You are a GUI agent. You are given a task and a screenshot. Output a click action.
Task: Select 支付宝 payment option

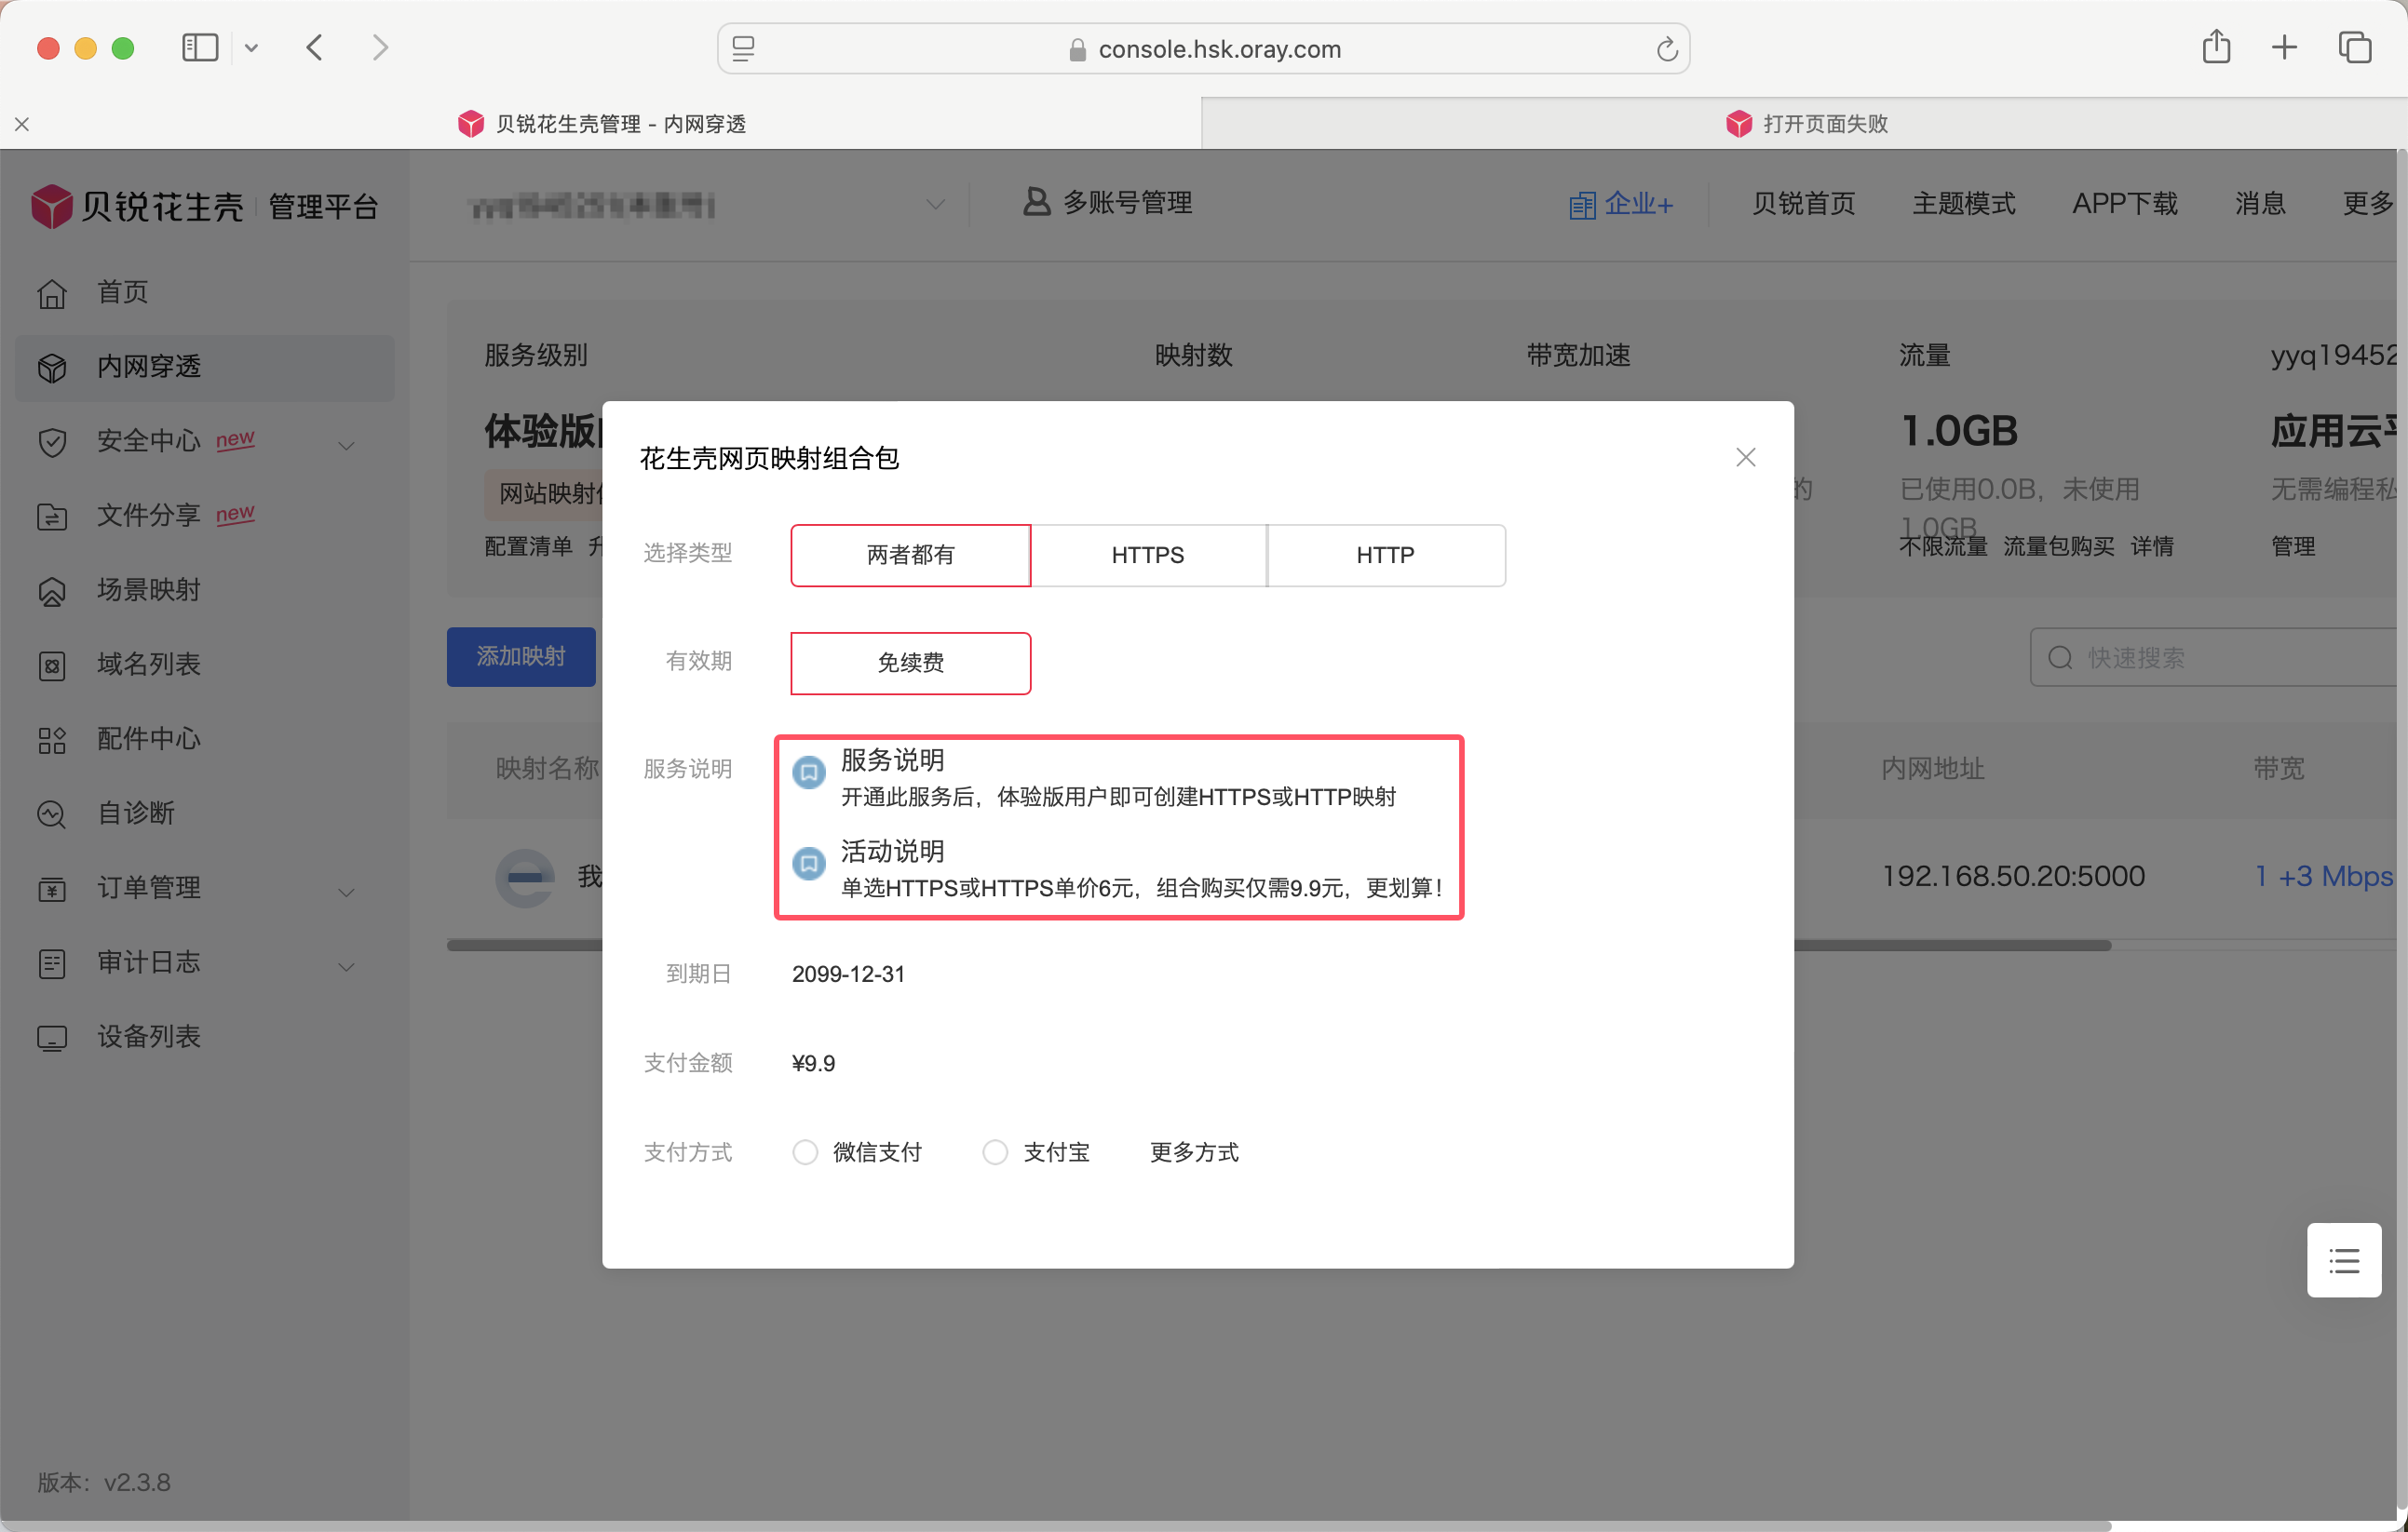click(x=995, y=1152)
